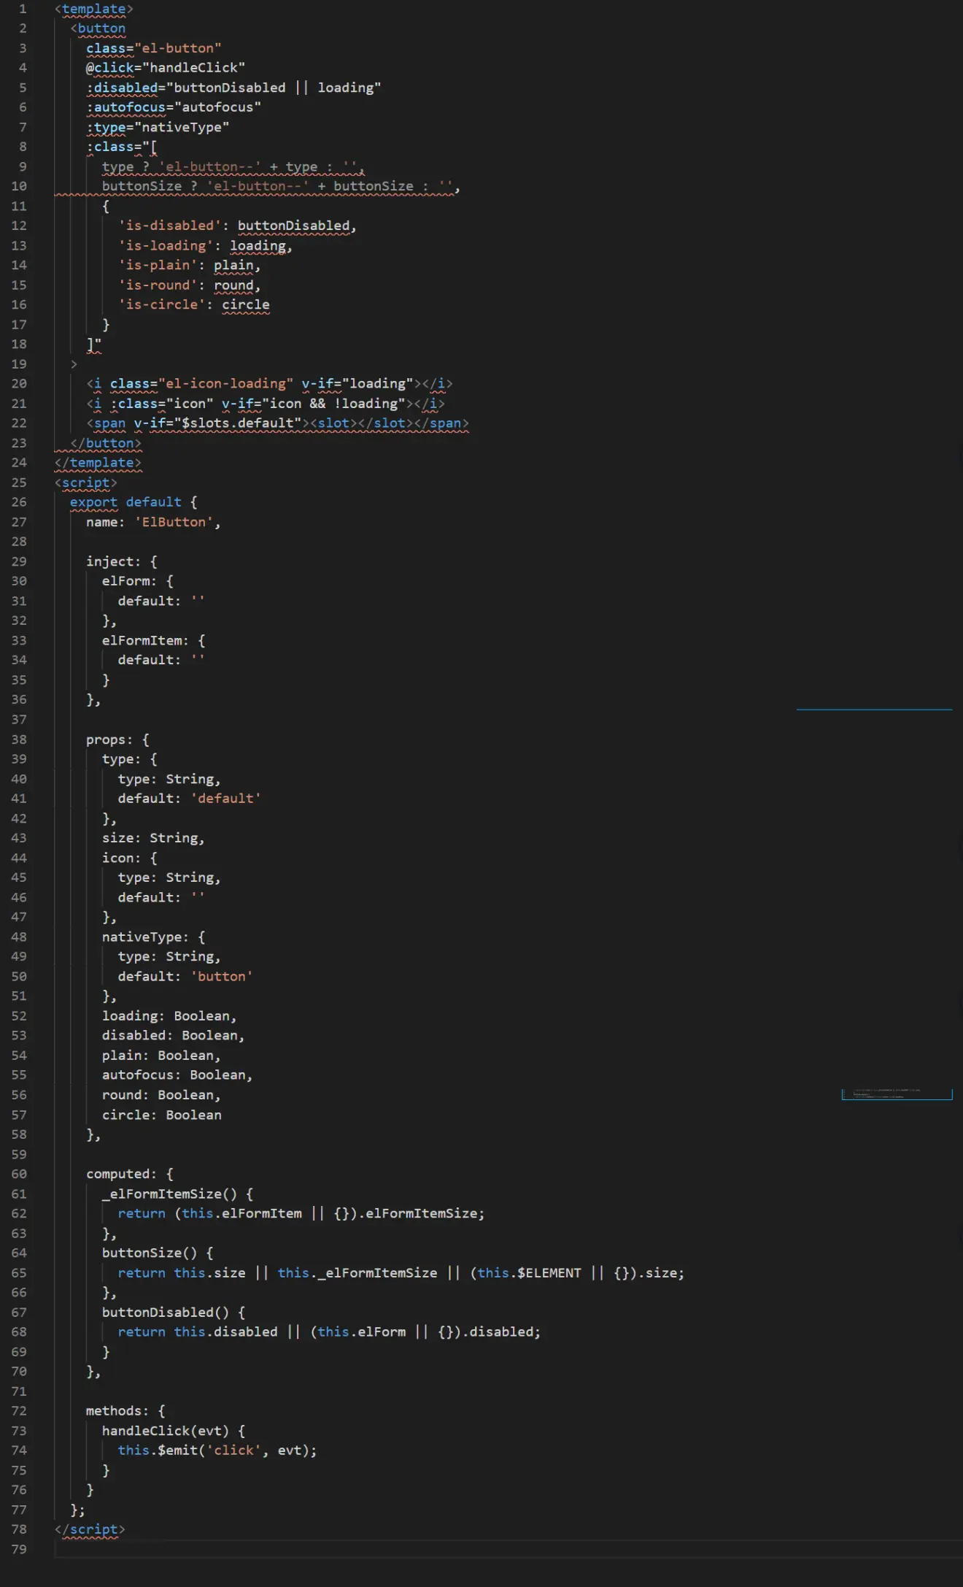The image size is (963, 1587).
Task: Click autofocus: Boolean prop
Action: pos(177,1075)
